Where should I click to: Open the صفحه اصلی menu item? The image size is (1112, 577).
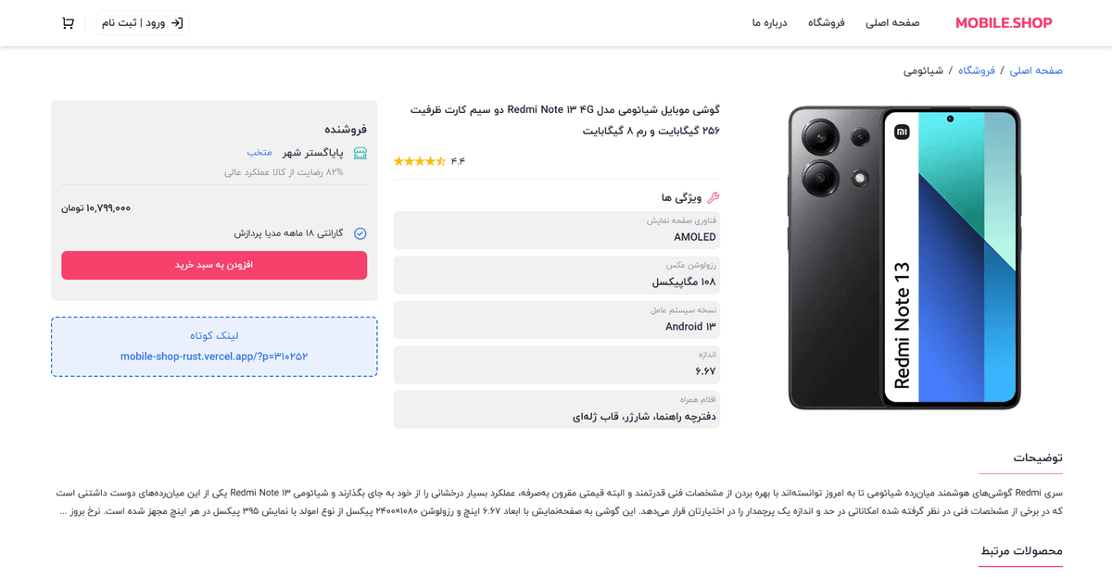(x=892, y=23)
